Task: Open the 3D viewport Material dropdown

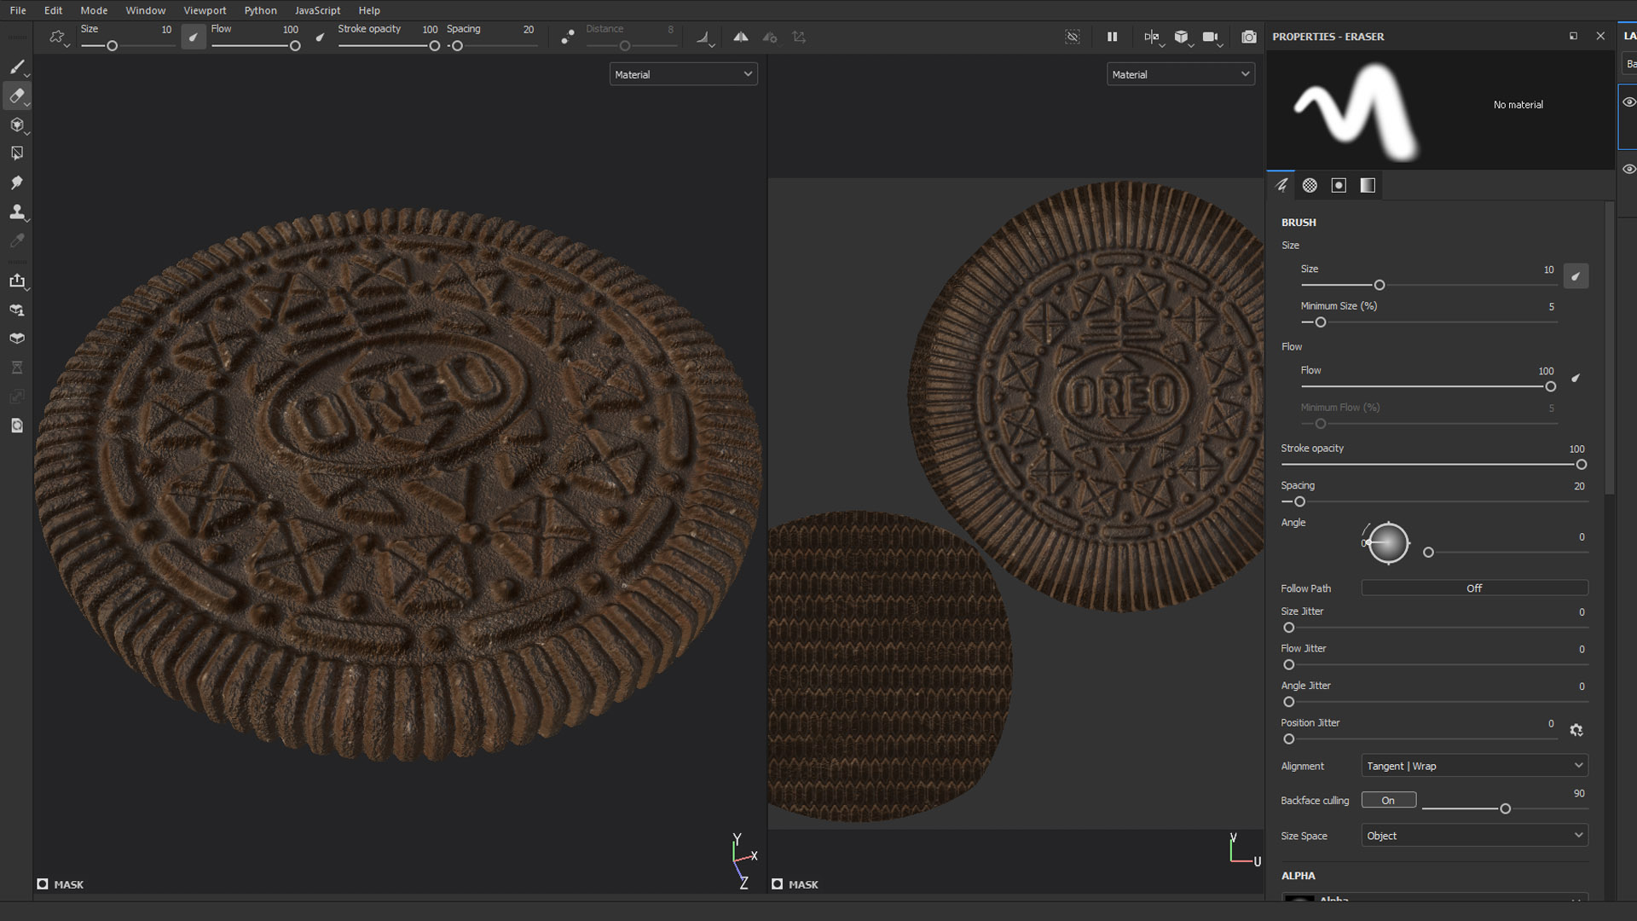Action: (683, 74)
